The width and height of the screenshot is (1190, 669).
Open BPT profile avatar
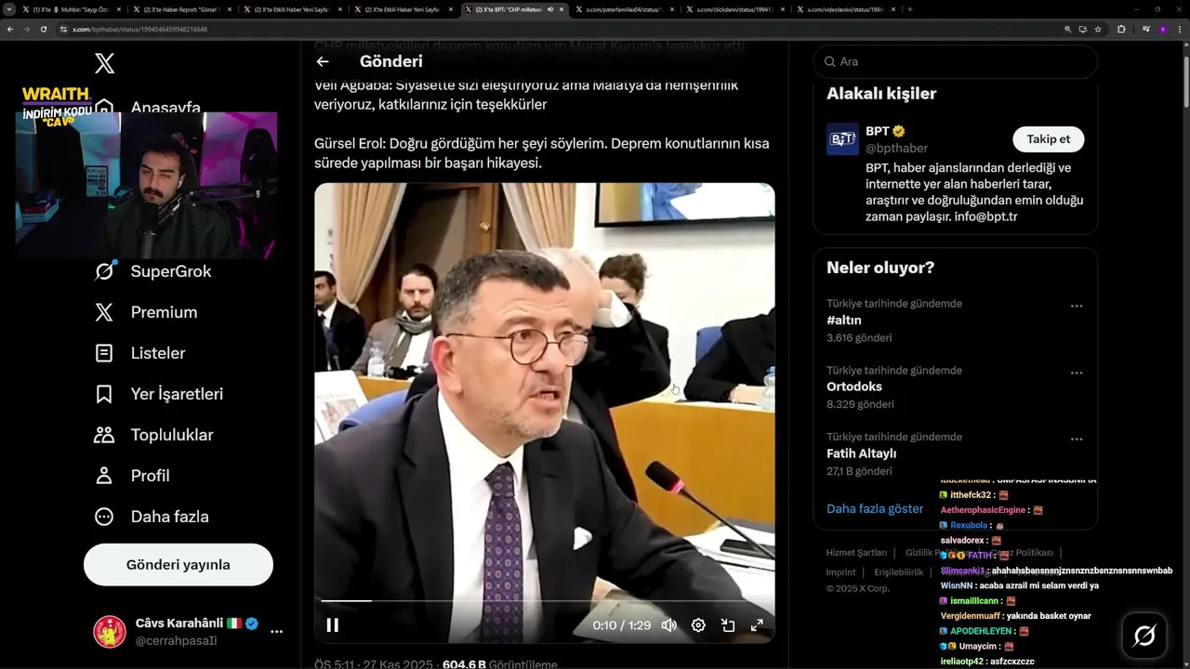[842, 139]
